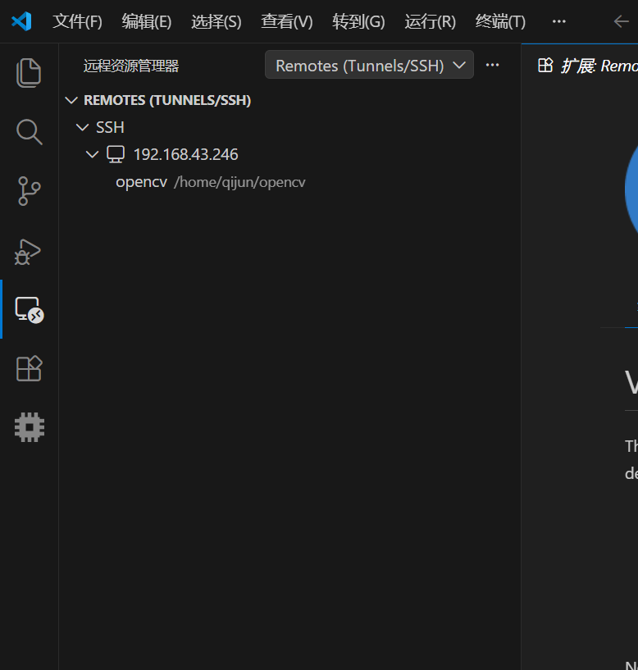The height and width of the screenshot is (670, 638).
Task: Select the opencv /home/qijun/opencv folder entry
Action: click(x=211, y=182)
